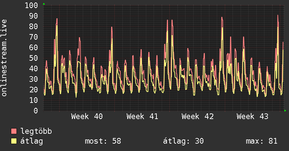Click the 0 y-axis tick label
The image size is (289, 151).
(36, 111)
